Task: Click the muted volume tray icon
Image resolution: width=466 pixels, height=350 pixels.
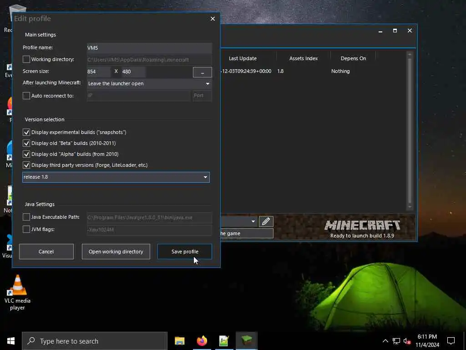Action: click(407, 341)
